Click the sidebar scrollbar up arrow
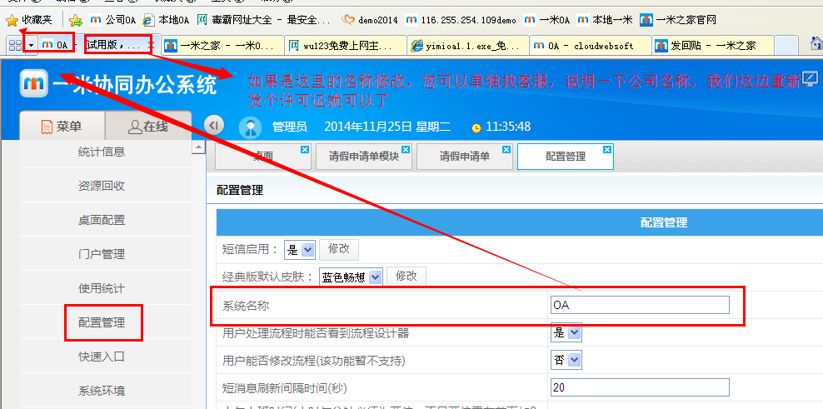 pyautogui.click(x=198, y=147)
